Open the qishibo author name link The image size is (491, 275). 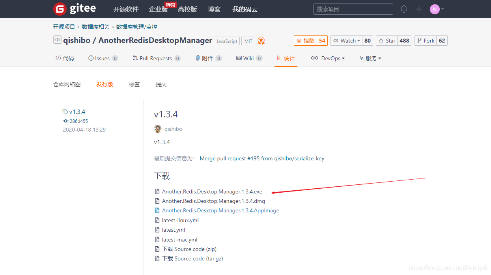pos(173,129)
